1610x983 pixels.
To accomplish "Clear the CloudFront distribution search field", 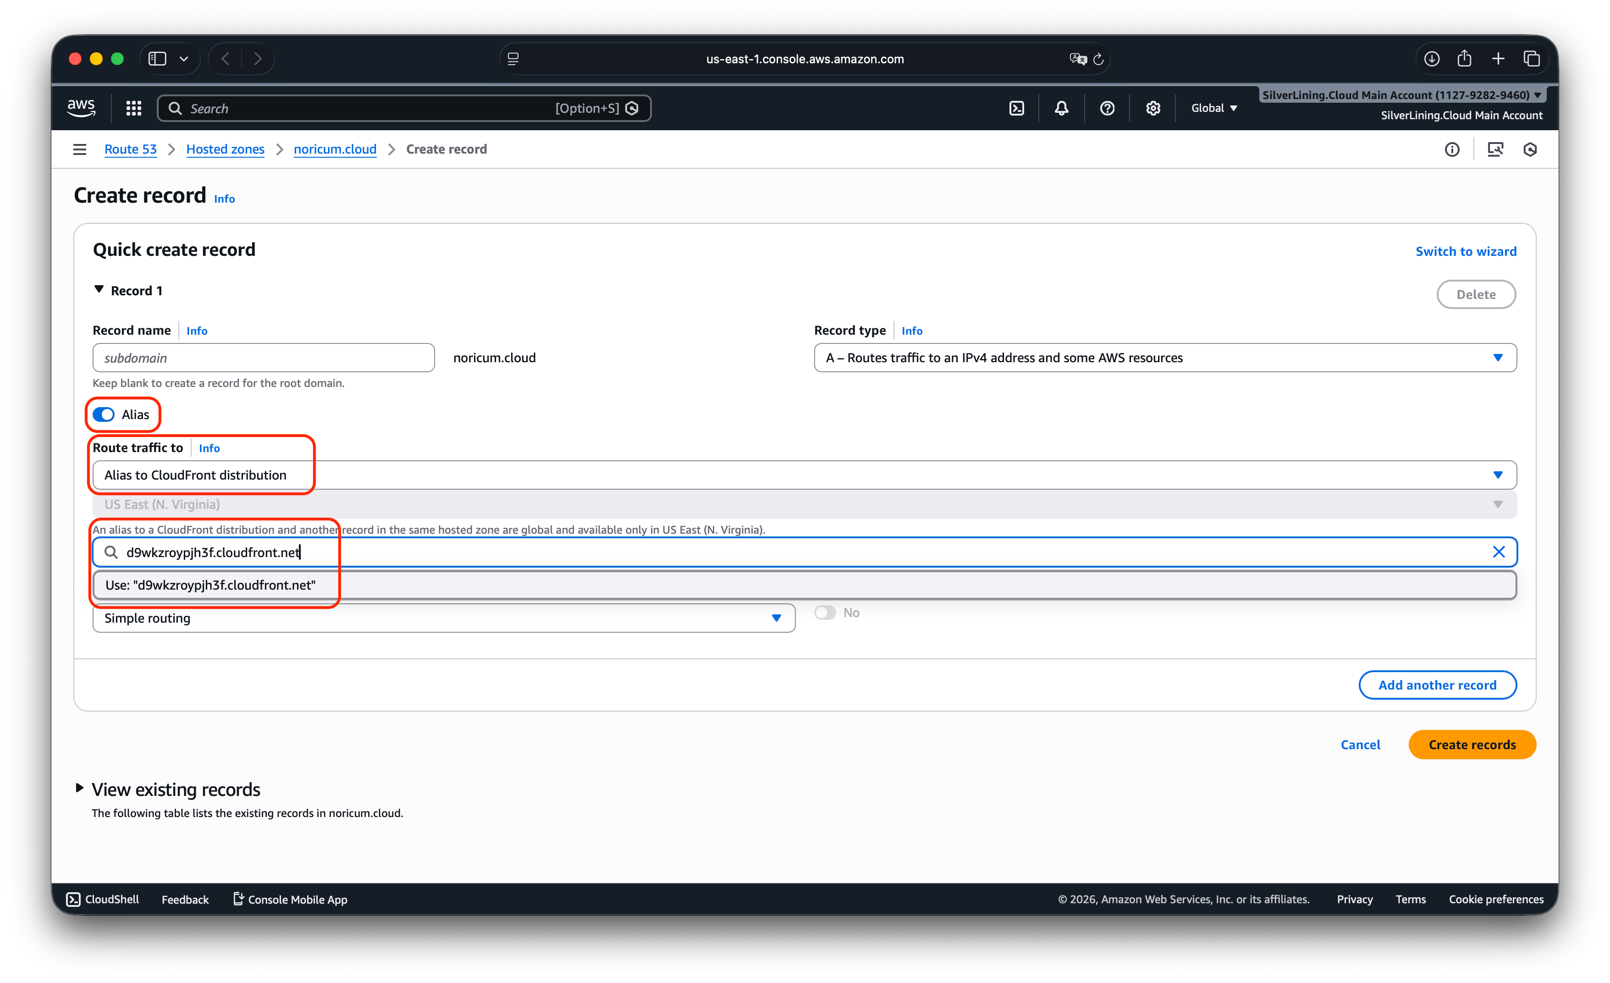I will click(1498, 552).
